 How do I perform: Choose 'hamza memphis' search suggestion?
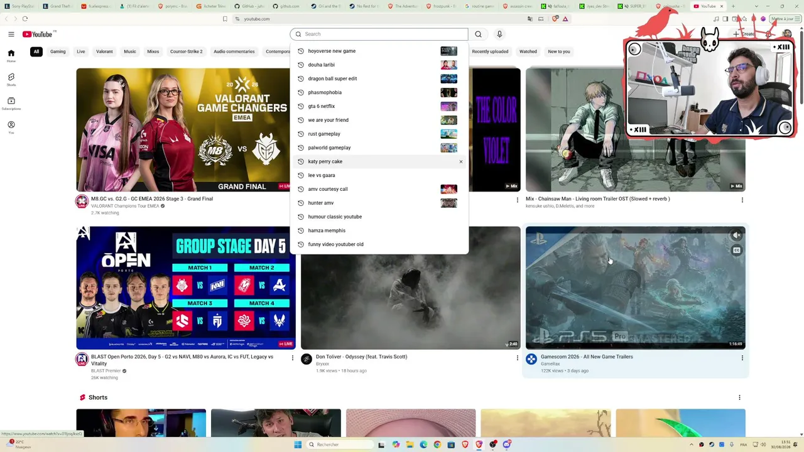tap(379, 230)
